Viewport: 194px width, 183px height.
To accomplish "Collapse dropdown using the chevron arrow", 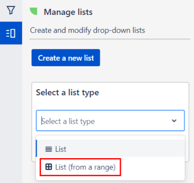I will (x=174, y=121).
